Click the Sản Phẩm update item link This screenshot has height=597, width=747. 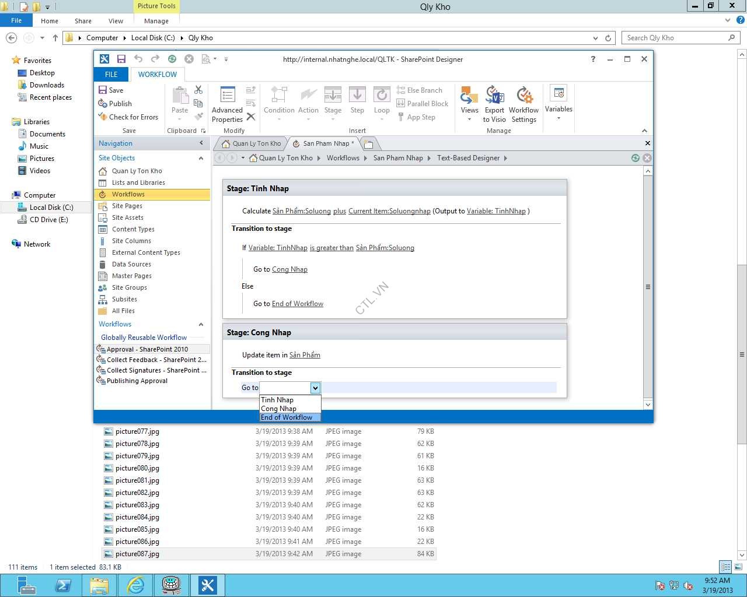(305, 355)
